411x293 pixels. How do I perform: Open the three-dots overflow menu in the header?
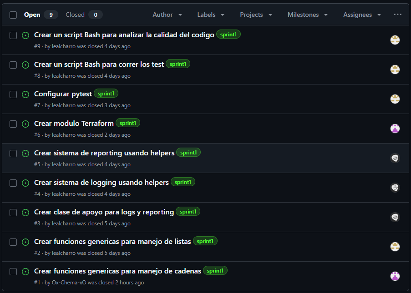[x=398, y=15]
